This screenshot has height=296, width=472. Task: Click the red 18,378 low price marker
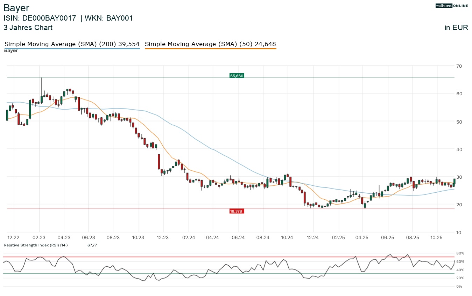pos(237,211)
